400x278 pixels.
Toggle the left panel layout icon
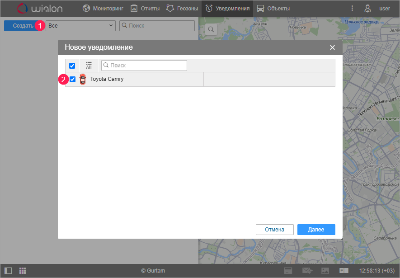(8, 271)
